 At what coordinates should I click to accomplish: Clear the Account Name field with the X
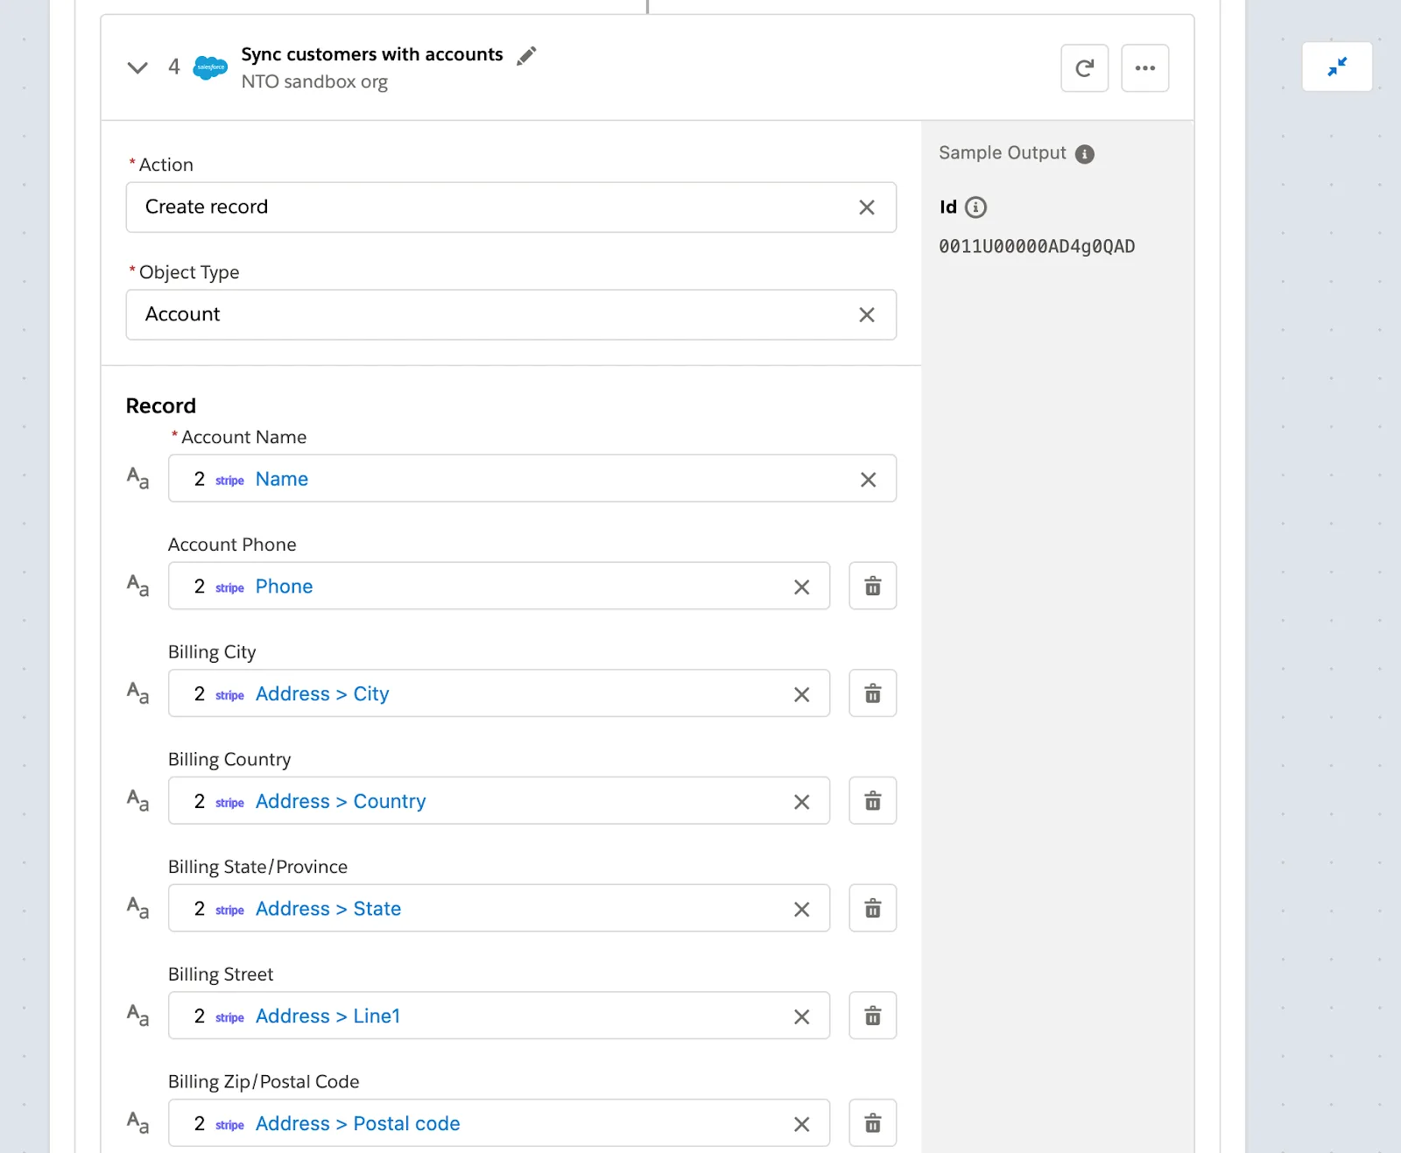(x=868, y=480)
